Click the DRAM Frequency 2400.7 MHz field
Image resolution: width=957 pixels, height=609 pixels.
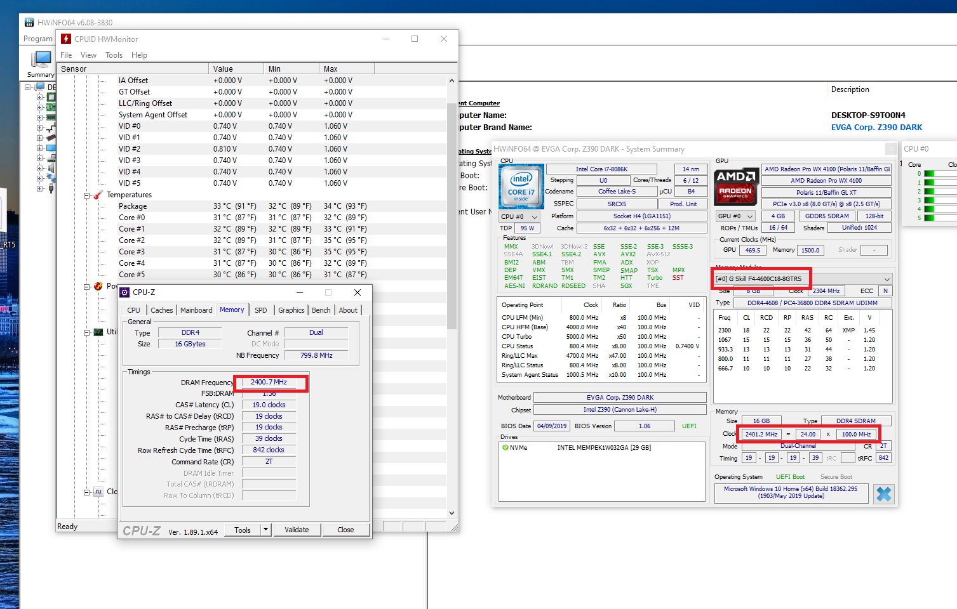269,383
